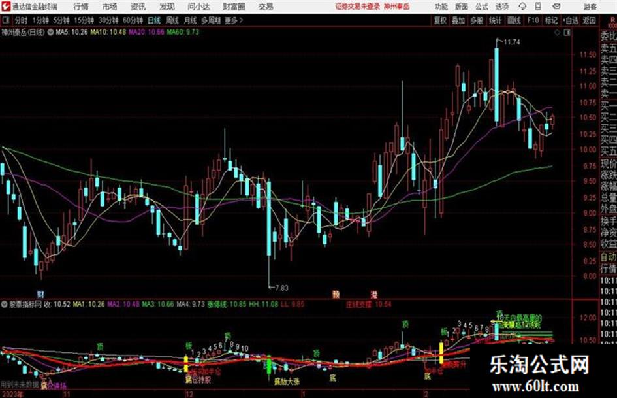Image resolution: width=617 pixels, height=398 pixels.
Task: Add stock to 自选 watchlist
Action: tap(571, 20)
